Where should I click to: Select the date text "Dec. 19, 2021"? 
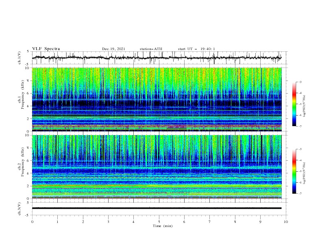pos(113,49)
